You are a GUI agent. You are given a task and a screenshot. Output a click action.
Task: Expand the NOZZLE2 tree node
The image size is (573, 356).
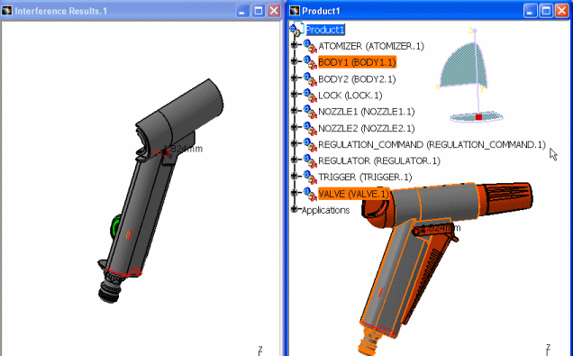295,127
